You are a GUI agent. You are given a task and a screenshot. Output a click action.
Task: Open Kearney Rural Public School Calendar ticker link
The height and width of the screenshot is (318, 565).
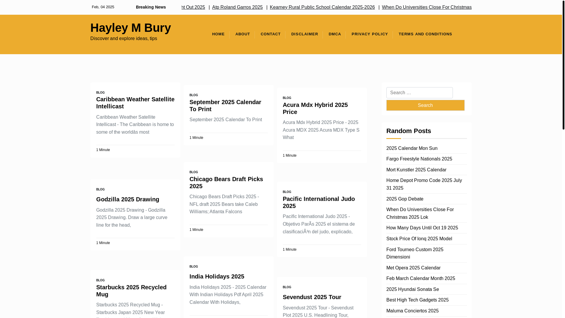click(x=322, y=7)
